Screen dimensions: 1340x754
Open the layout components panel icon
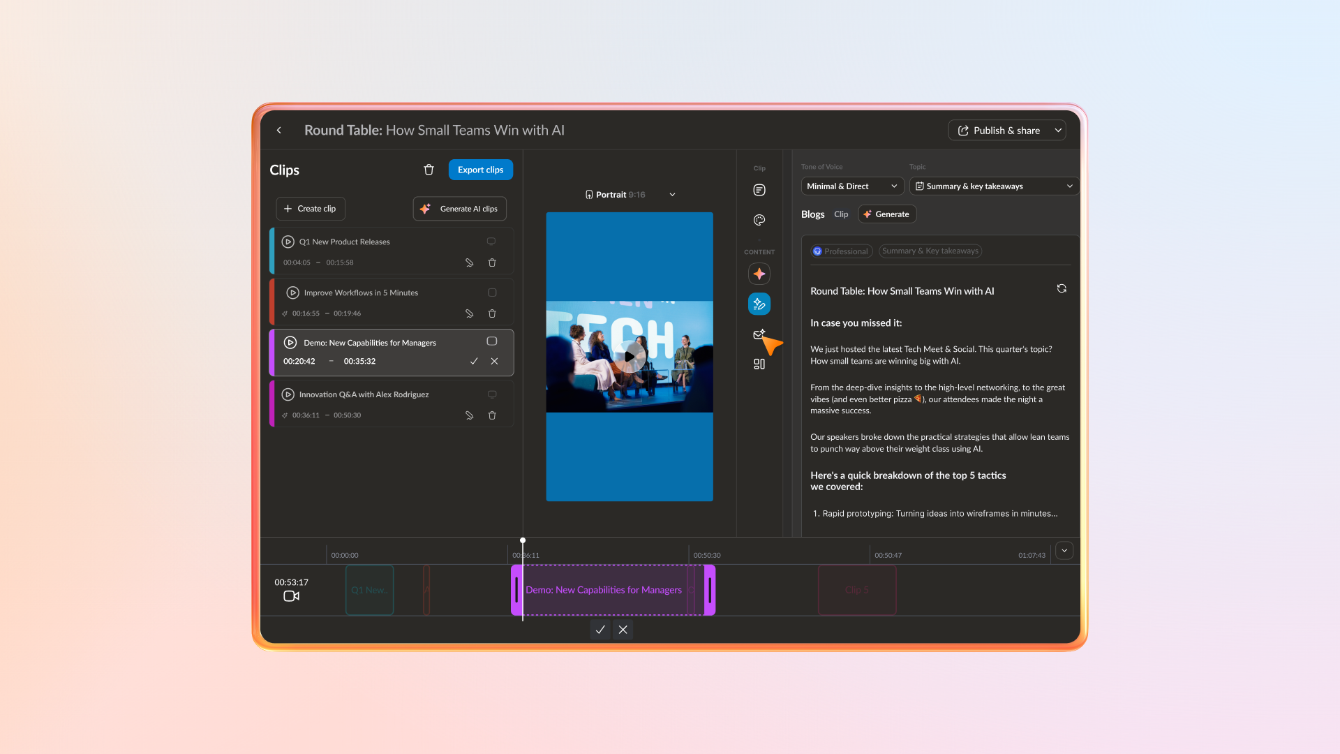coord(759,364)
